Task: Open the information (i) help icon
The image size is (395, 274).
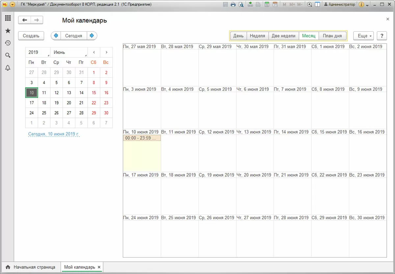Action: point(361,5)
